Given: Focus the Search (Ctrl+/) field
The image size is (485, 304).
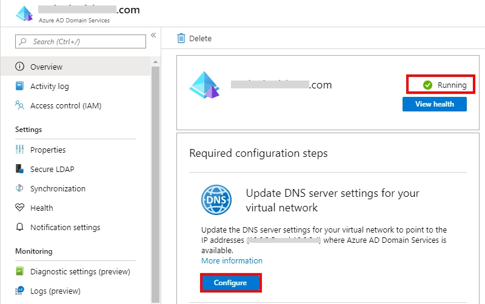Looking at the screenshot, I should (x=81, y=41).
